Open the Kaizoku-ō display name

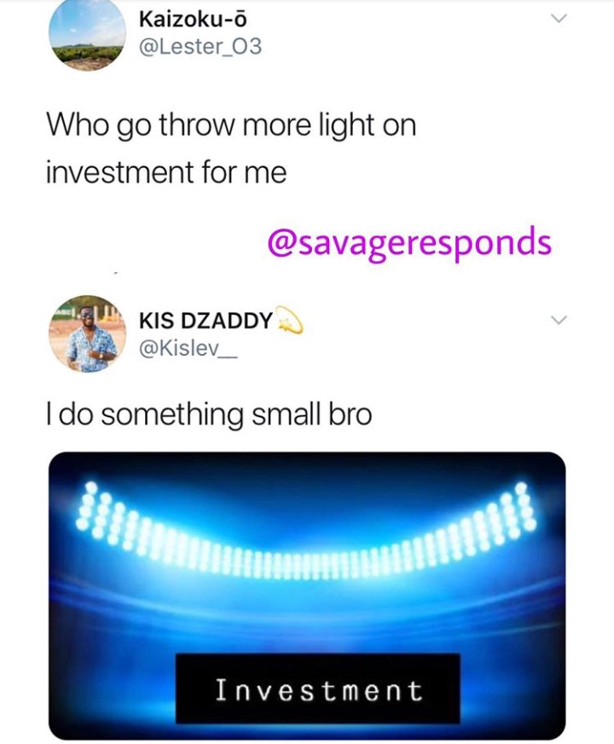193,19
